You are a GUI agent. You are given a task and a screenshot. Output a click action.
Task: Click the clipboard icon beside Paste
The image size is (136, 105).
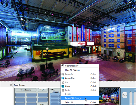tap(63, 90)
